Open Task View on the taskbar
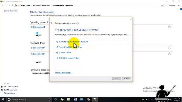Screen dimensions: 182x102 coord(55,99)
